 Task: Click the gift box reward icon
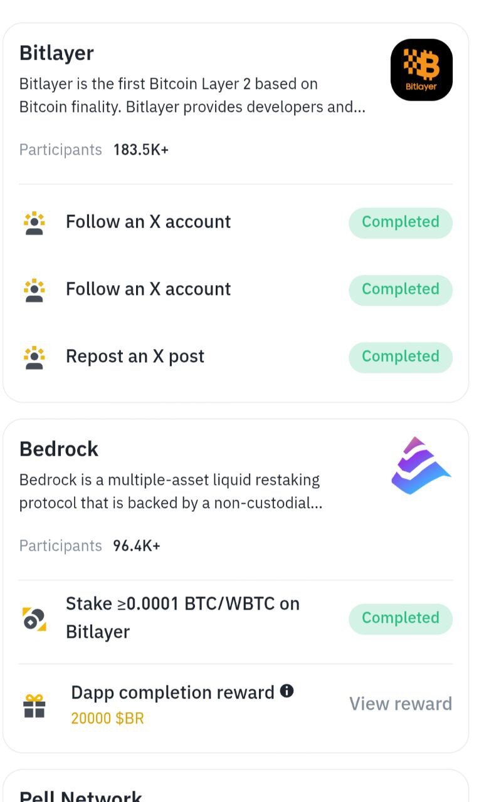(x=34, y=705)
